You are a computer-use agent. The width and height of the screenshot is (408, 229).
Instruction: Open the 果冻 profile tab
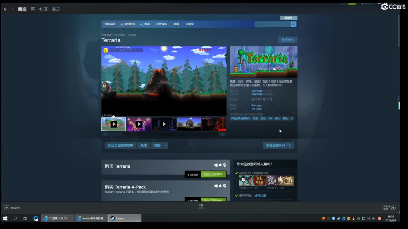[x=56, y=9]
